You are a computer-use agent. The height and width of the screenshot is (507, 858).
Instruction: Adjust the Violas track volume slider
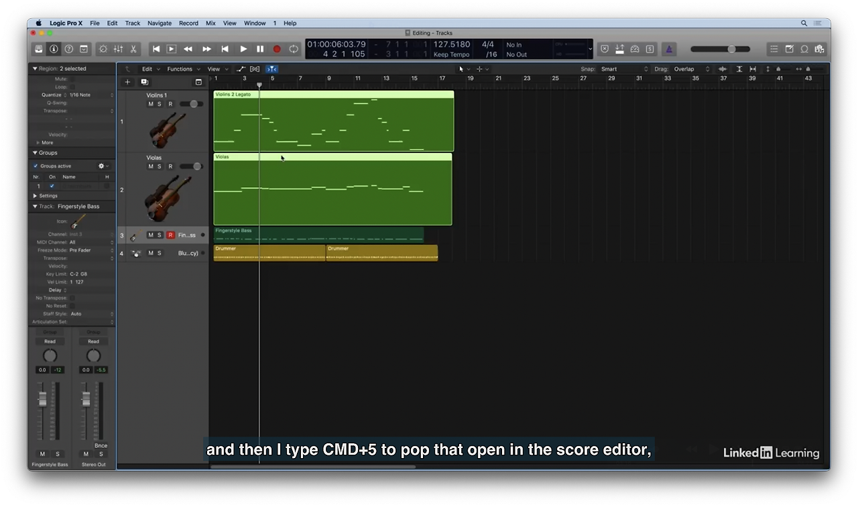[192, 166]
